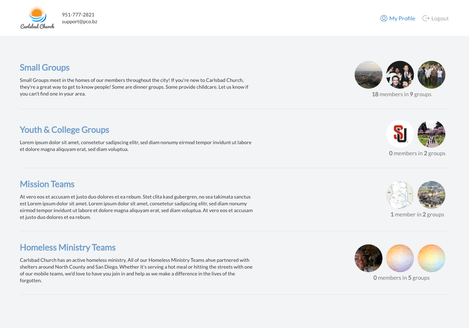Open the SU logo avatar for Youth groups

tap(400, 134)
